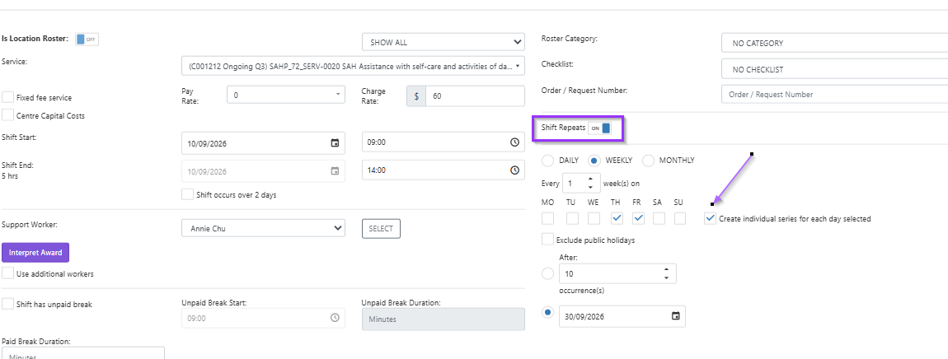Enable Shift has unpaid break checkbox

coord(8,304)
